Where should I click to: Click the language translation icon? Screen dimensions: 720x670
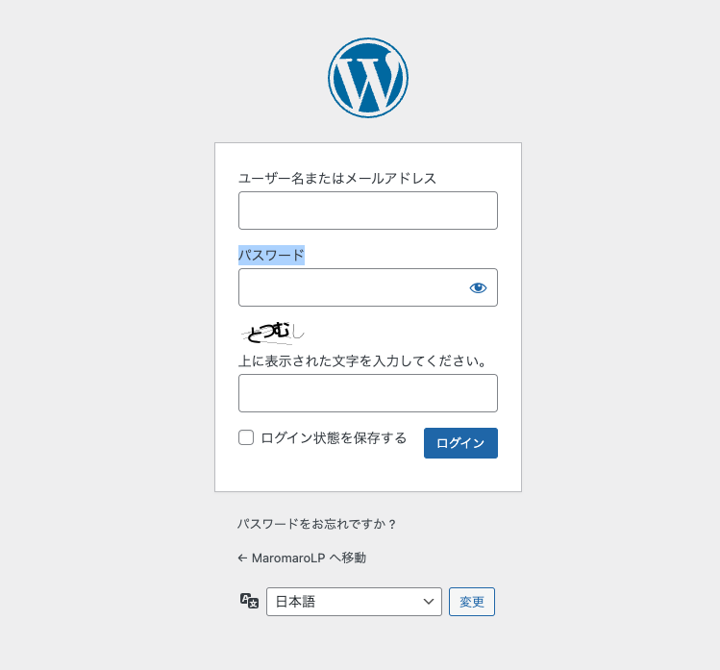249,601
